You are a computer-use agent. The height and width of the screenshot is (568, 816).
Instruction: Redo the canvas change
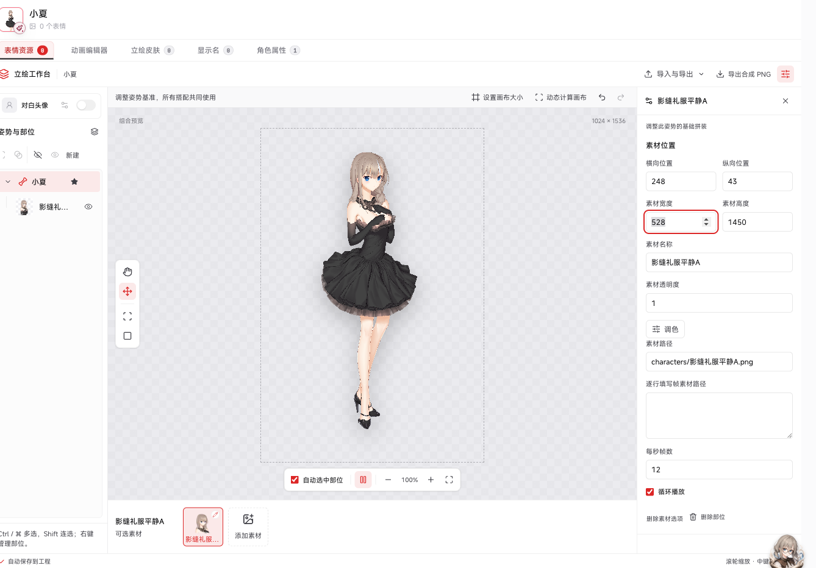click(621, 98)
